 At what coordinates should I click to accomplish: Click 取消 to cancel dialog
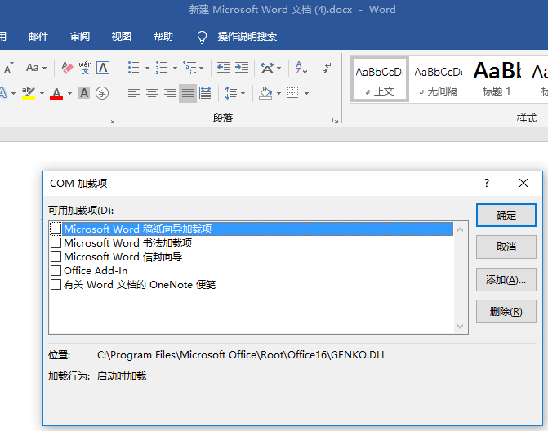[x=506, y=247]
